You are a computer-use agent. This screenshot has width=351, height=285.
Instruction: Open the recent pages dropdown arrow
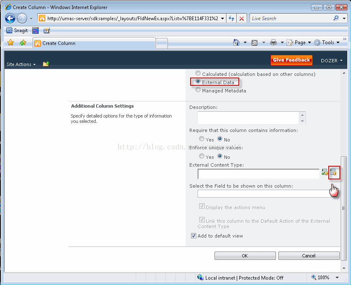(x=31, y=19)
